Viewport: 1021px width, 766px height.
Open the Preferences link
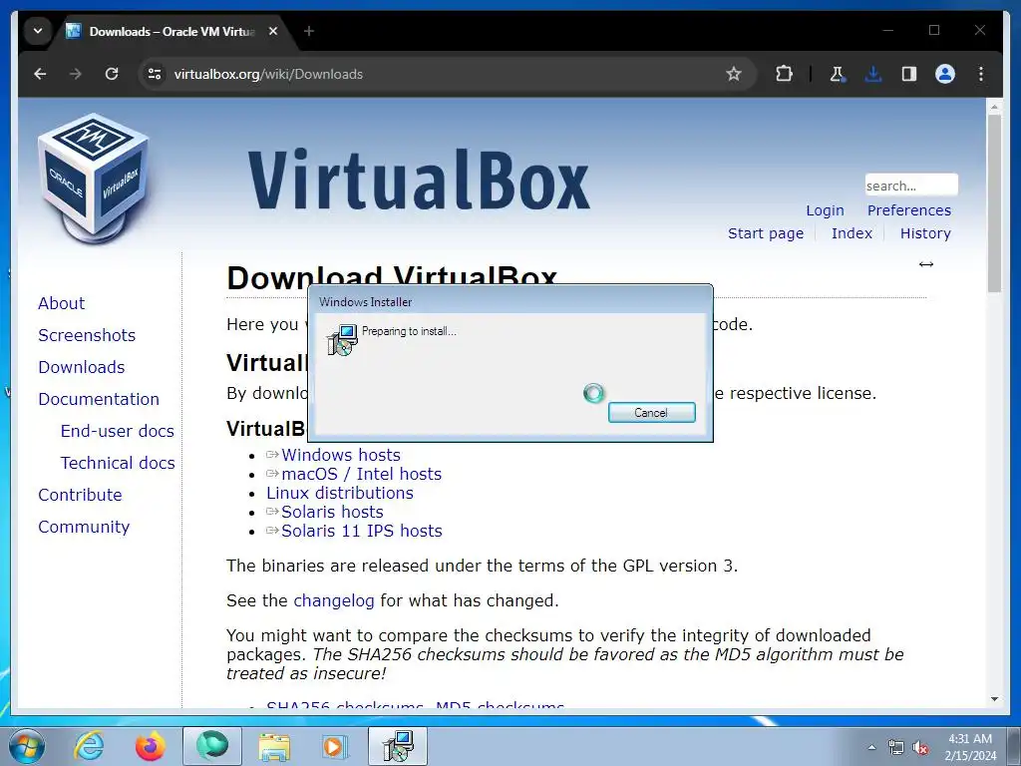[x=909, y=210]
